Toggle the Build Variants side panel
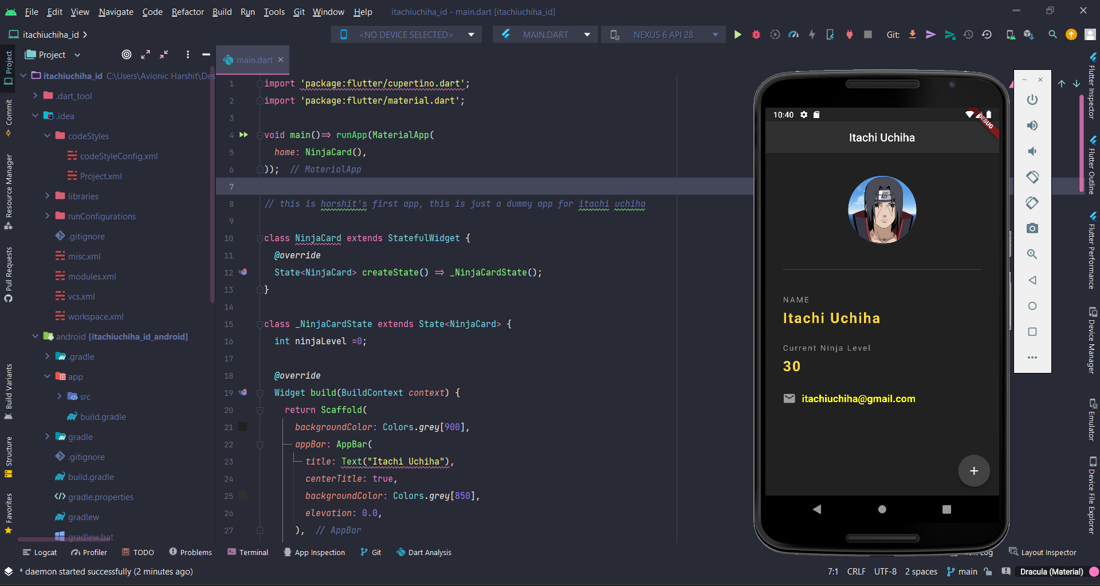Screen dimensions: 1100x586 [8, 391]
